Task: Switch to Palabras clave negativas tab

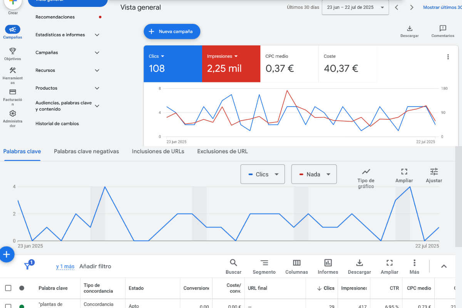Action: (x=86, y=151)
